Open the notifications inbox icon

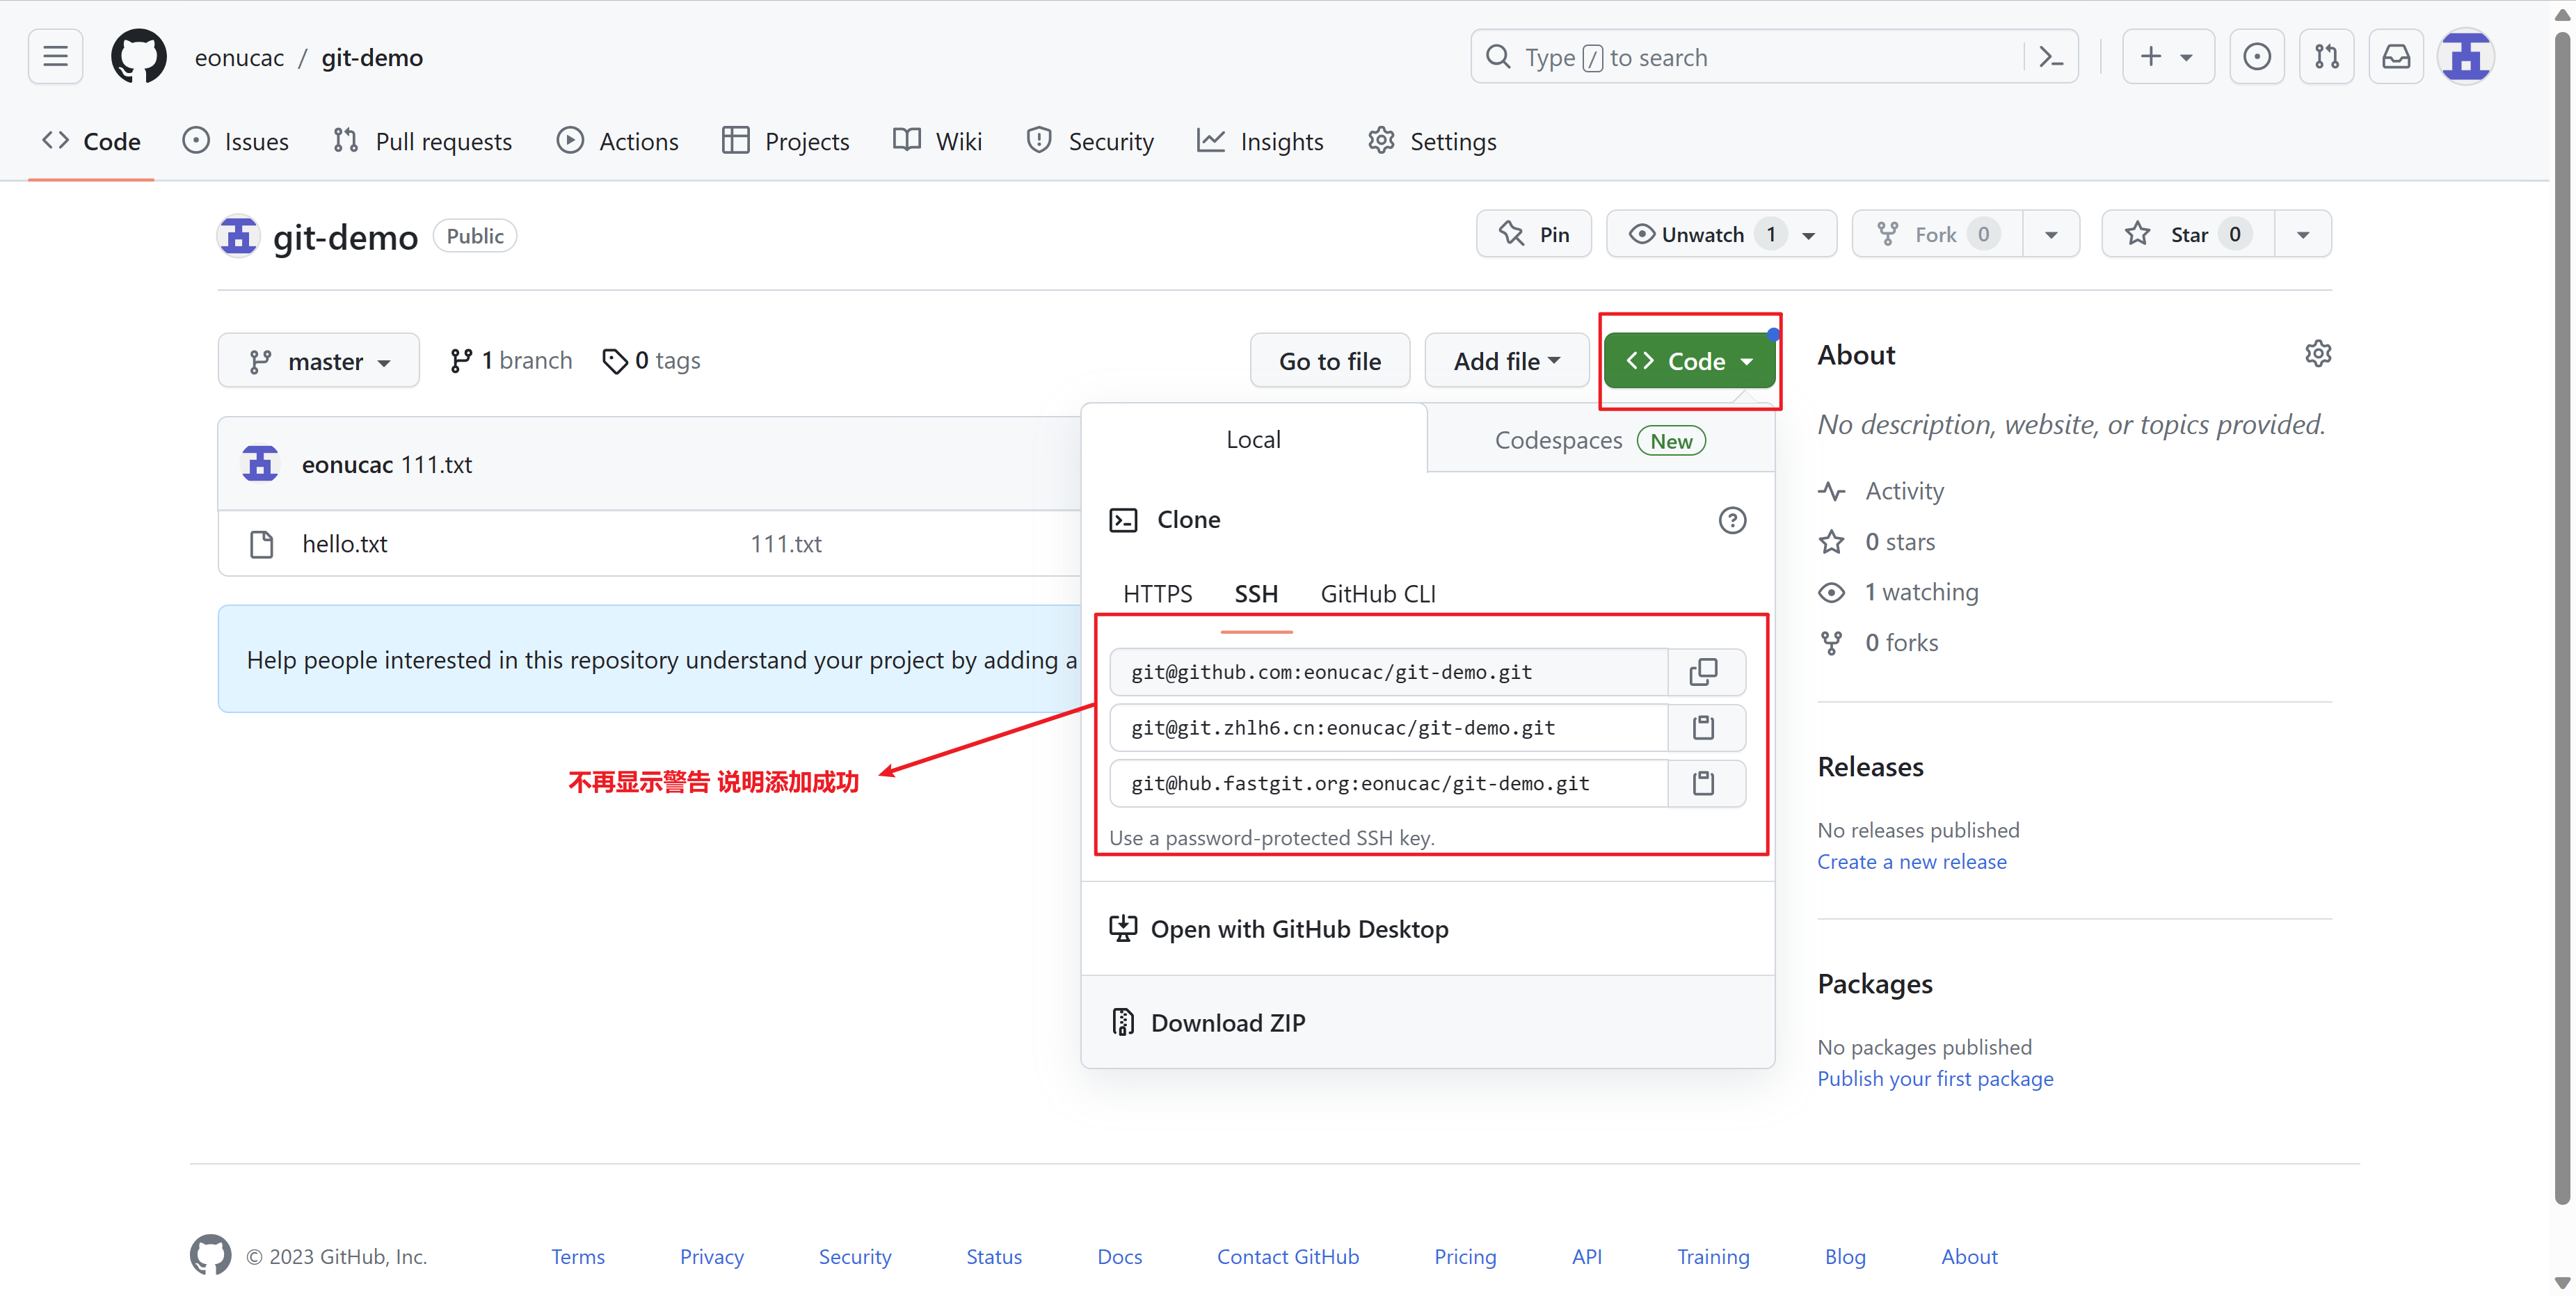2396,57
